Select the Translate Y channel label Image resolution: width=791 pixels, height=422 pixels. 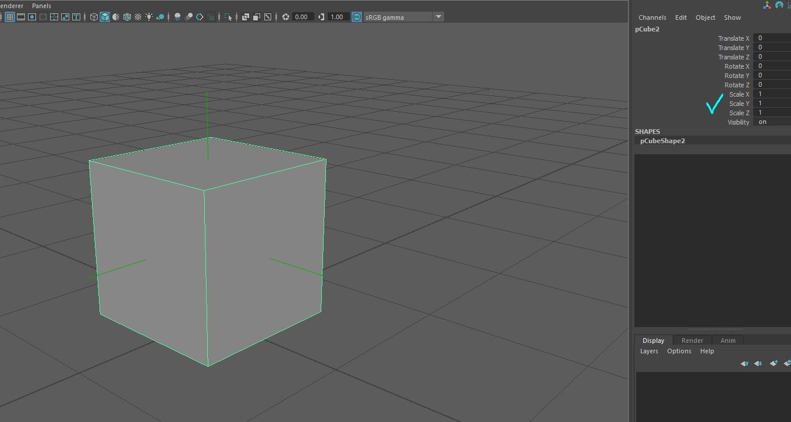click(x=733, y=48)
